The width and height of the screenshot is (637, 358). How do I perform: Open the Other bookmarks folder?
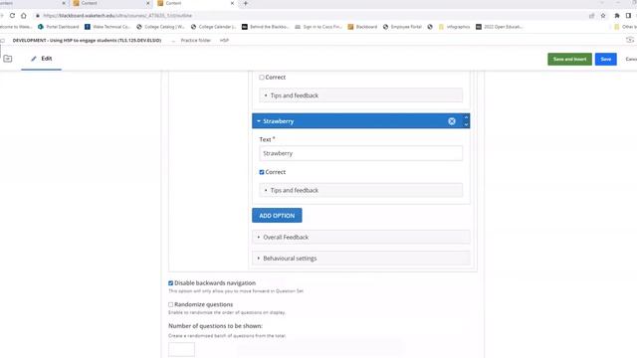(x=625, y=27)
